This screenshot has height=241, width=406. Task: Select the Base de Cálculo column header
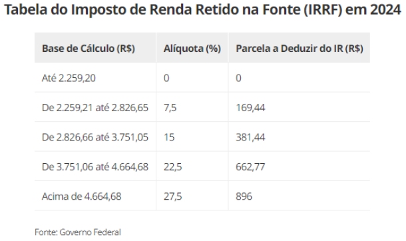tap(95, 48)
